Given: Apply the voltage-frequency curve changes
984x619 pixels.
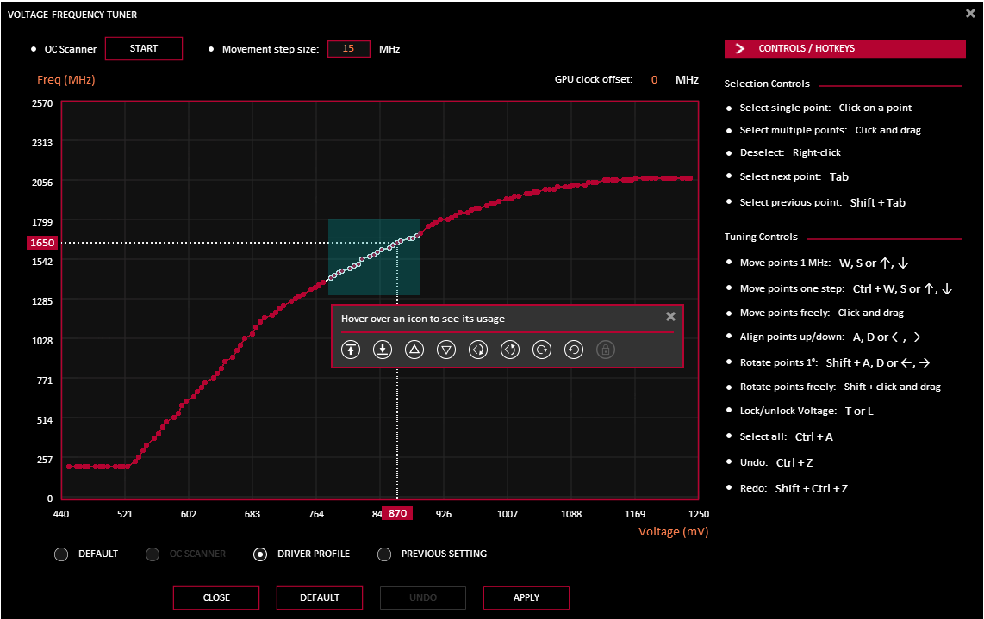Looking at the screenshot, I should coord(526,597).
